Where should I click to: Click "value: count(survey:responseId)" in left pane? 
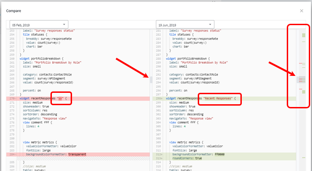point(48,82)
